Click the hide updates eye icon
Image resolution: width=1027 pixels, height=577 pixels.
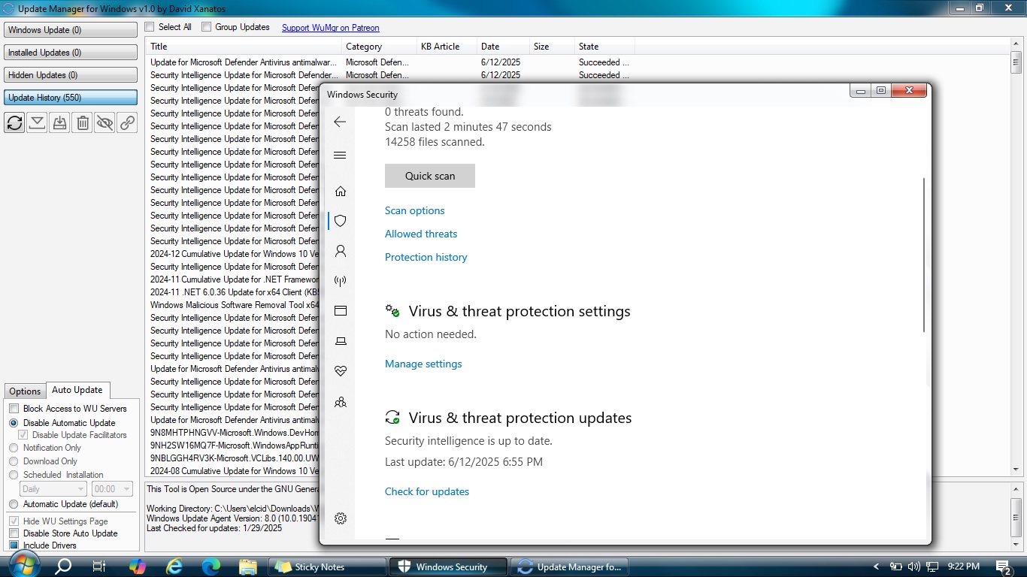pos(105,122)
